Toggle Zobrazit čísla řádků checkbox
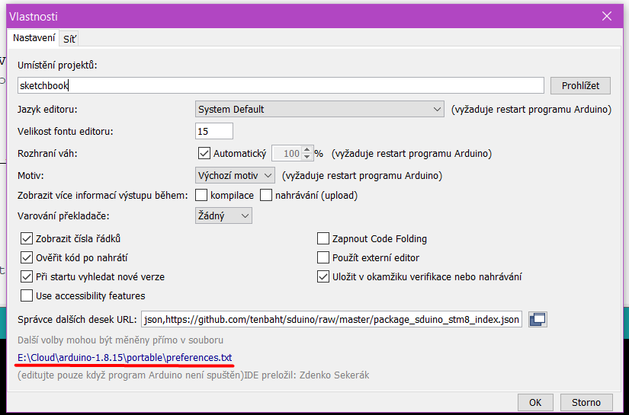This screenshot has height=415, width=629. (27, 238)
